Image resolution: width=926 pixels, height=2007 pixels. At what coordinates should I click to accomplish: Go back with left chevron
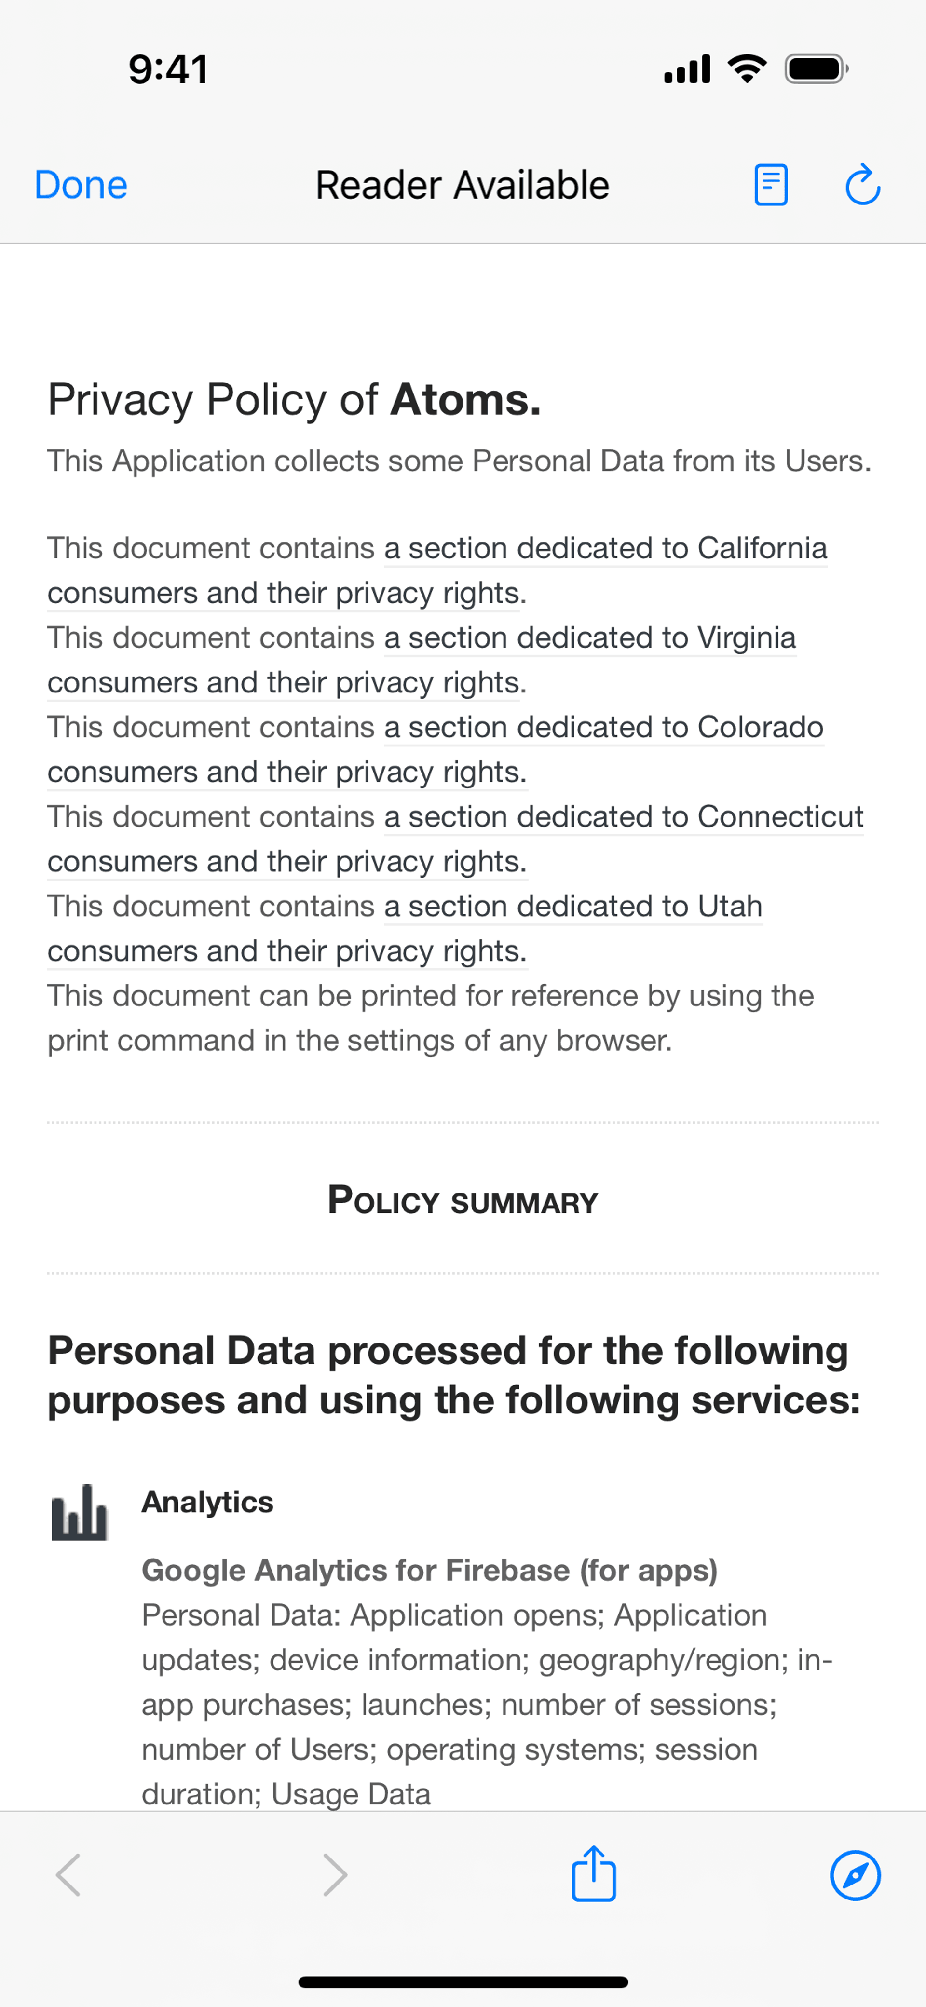(x=68, y=1874)
